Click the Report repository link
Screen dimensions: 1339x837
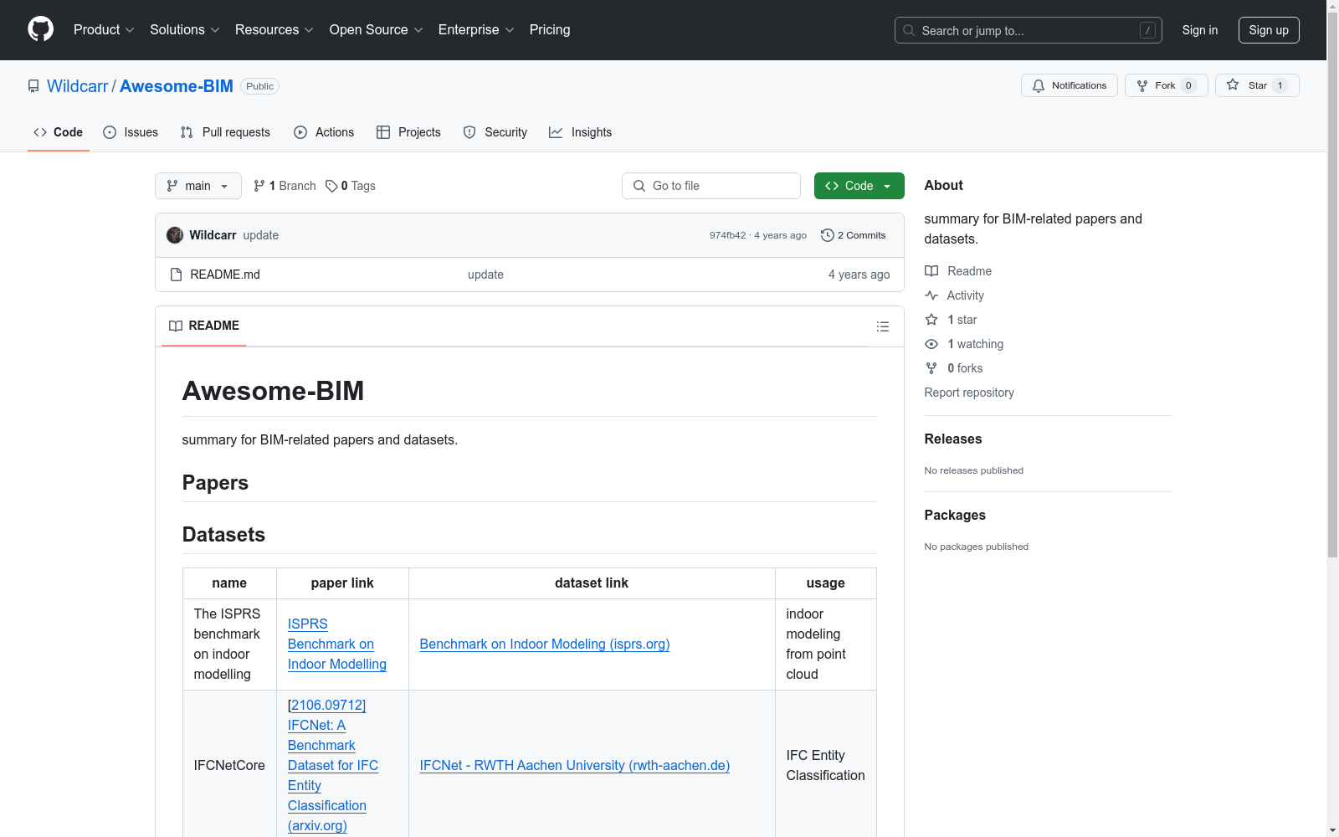(969, 393)
